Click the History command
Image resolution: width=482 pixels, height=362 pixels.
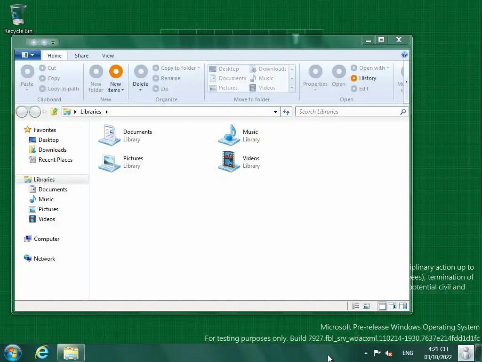[x=364, y=78]
